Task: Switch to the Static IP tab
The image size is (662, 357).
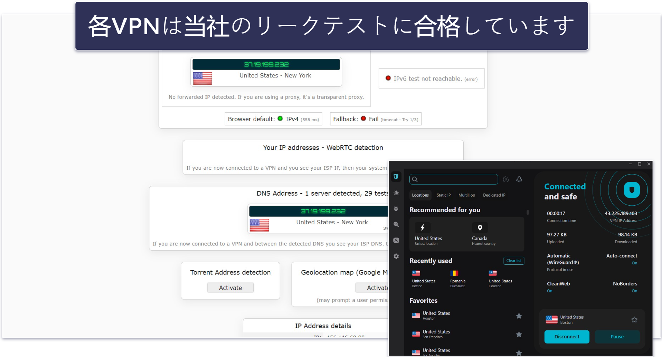Action: (443, 195)
